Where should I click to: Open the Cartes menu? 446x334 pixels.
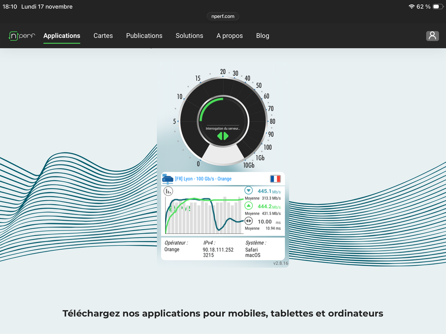coord(103,36)
